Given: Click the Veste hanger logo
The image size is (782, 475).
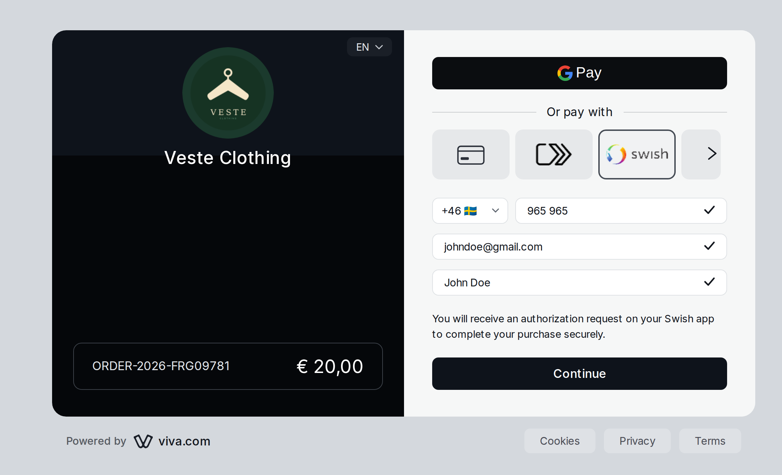Looking at the screenshot, I should click(228, 93).
